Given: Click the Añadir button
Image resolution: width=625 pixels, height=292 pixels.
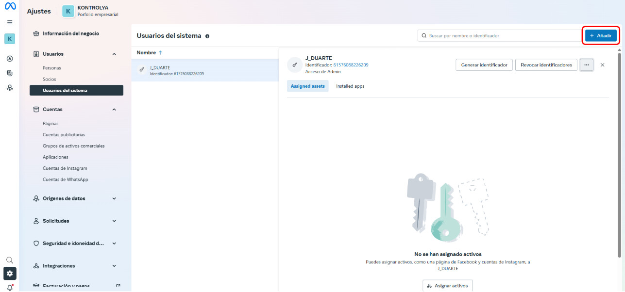Looking at the screenshot, I should pyautogui.click(x=600, y=36).
